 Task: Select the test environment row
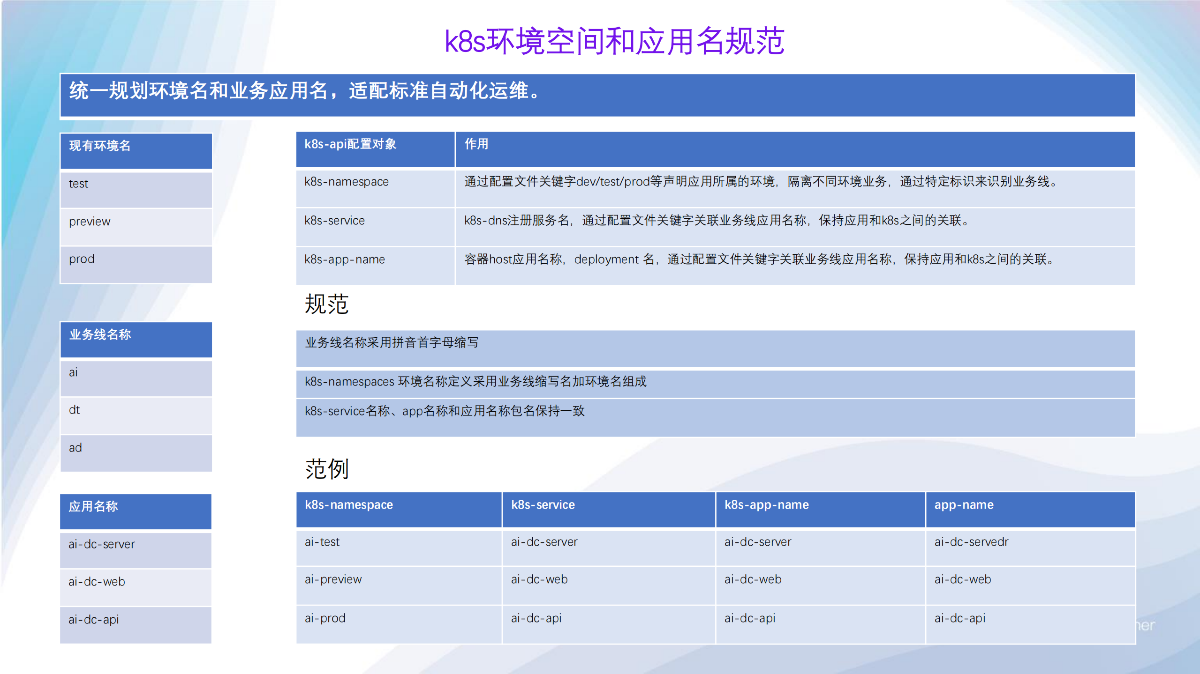pos(135,189)
